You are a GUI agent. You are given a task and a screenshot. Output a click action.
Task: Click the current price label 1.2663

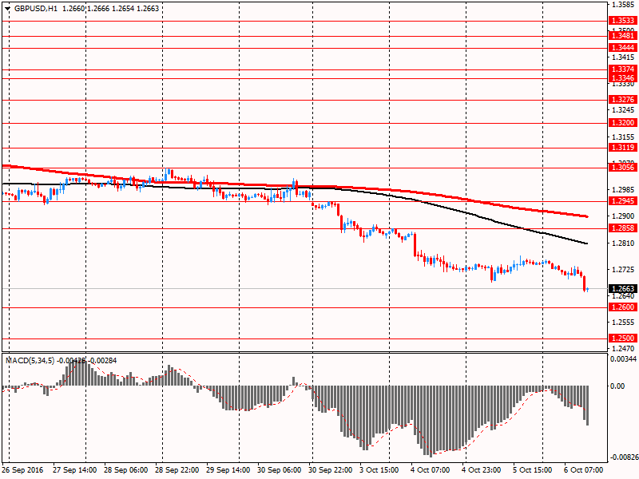click(623, 289)
